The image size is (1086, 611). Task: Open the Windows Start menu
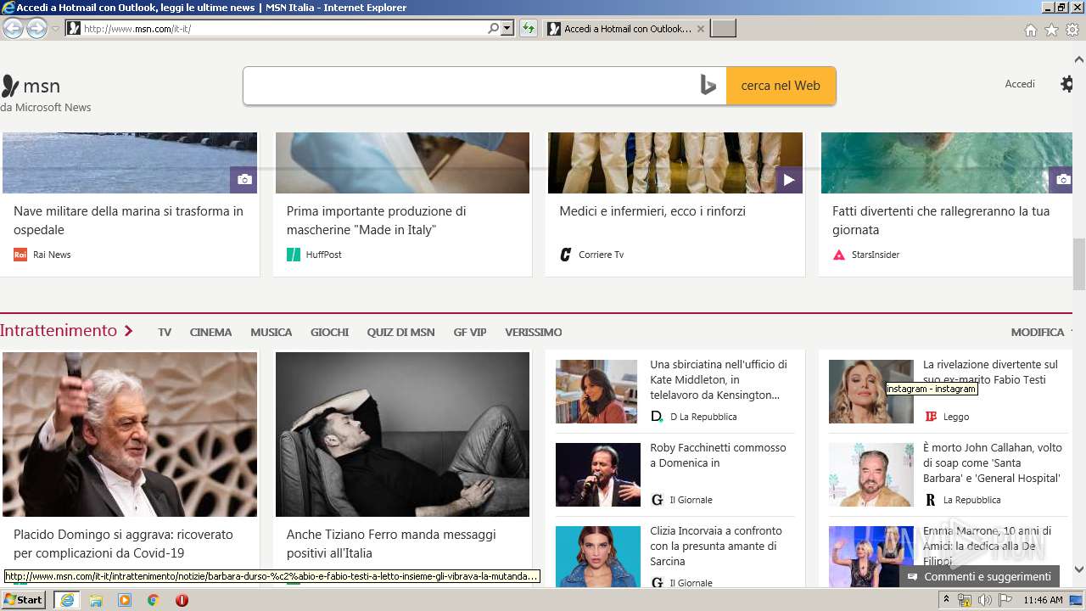coord(24,600)
